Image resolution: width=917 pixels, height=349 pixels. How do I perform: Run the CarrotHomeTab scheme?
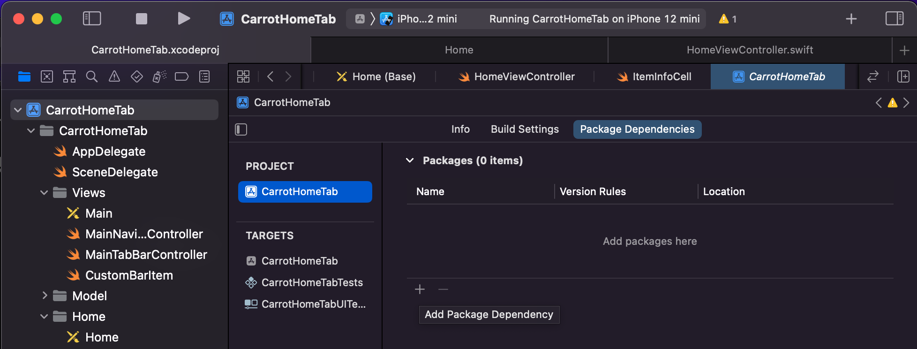click(x=184, y=19)
